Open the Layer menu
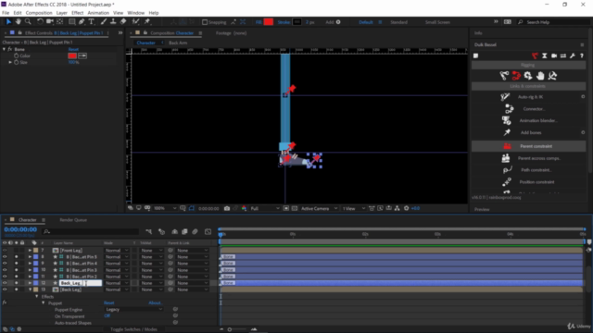Image resolution: width=593 pixels, height=333 pixels. (x=62, y=13)
